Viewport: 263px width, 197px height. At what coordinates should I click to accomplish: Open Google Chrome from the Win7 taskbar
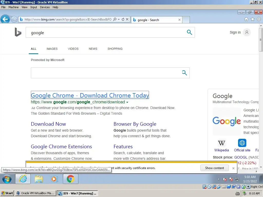point(70,179)
